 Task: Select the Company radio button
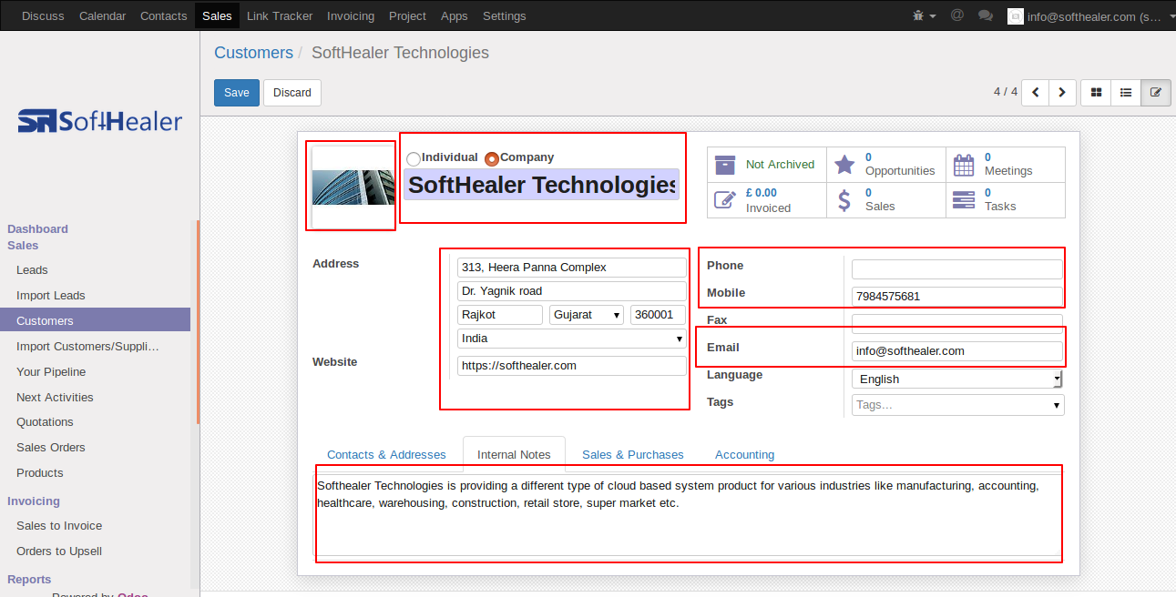click(x=492, y=158)
